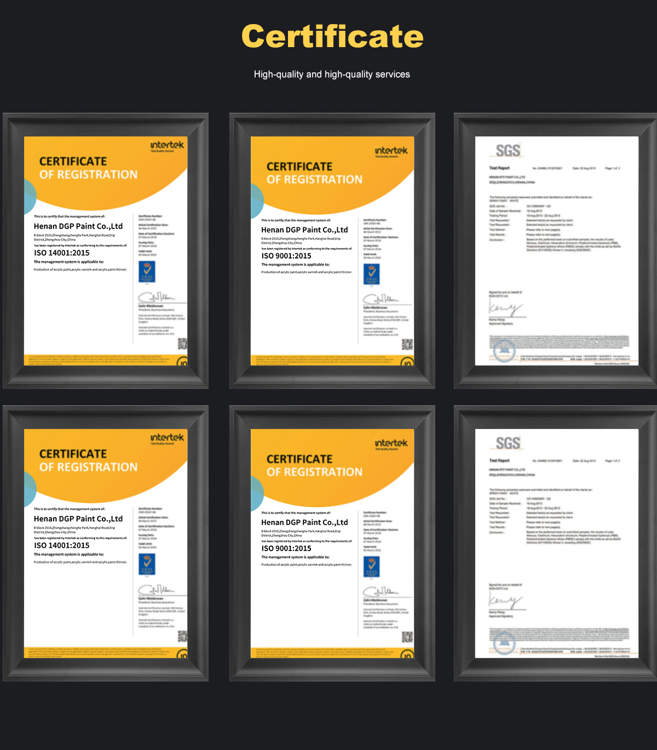
Task: Click the signature on bottom-row ISO 9001 certificate
Action: click(382, 592)
